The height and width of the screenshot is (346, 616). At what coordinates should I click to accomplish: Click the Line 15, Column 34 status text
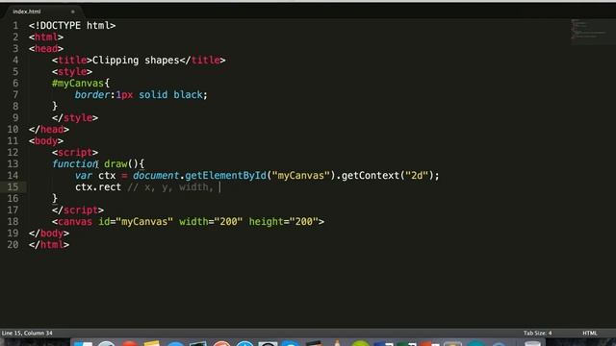27,334
